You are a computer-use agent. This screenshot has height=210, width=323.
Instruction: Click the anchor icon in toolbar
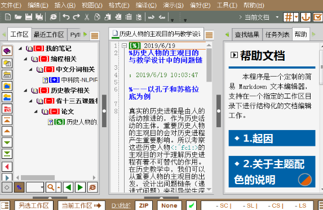306,17
